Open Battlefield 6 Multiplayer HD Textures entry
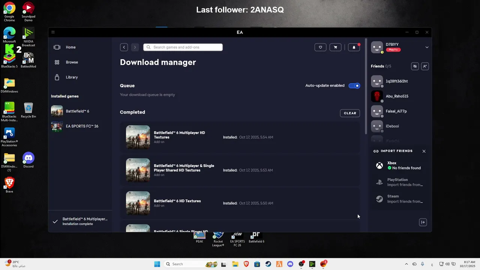 tap(240, 137)
